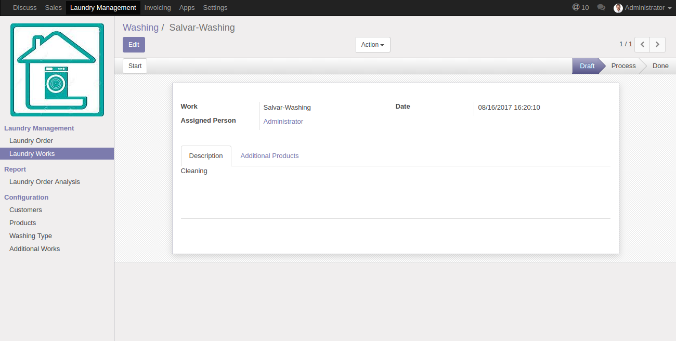Screen dimensions: 676x341
Task: Open Laundry Order Analysis report
Action: [45, 182]
